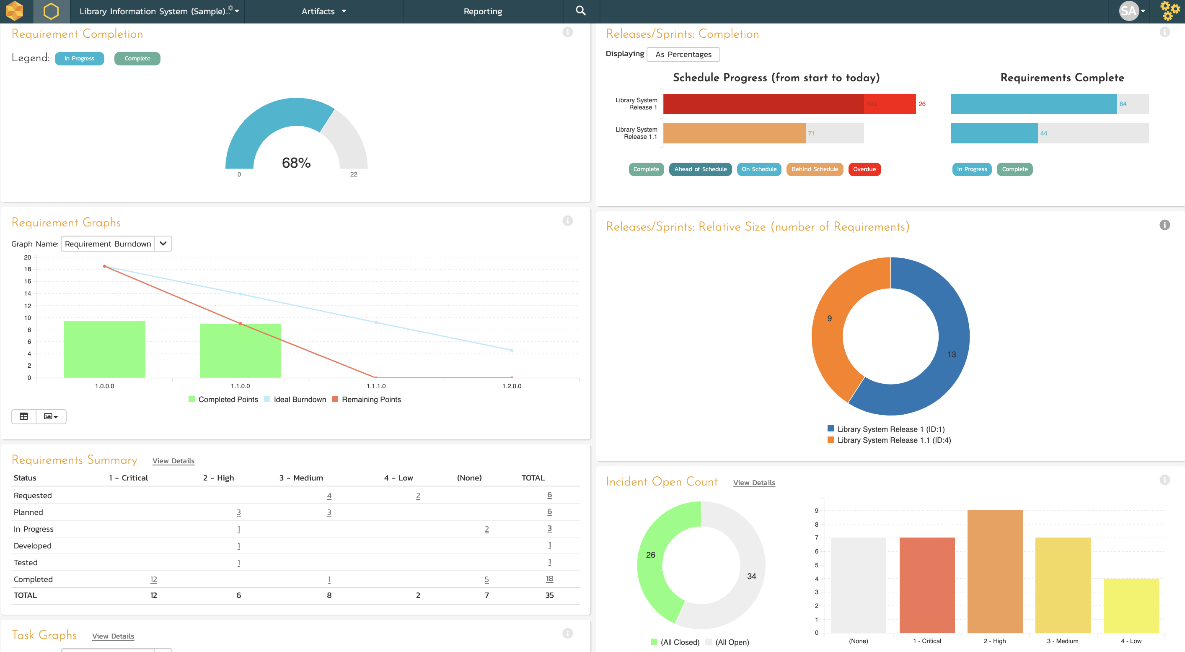Open the Artifacts menu
This screenshot has width=1185, height=652.
coord(324,11)
